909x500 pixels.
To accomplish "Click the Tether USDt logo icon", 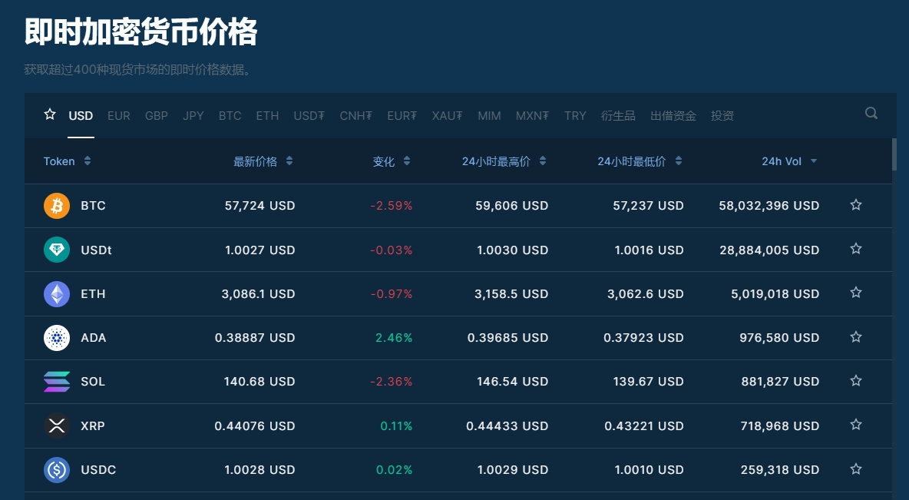I will [x=57, y=250].
